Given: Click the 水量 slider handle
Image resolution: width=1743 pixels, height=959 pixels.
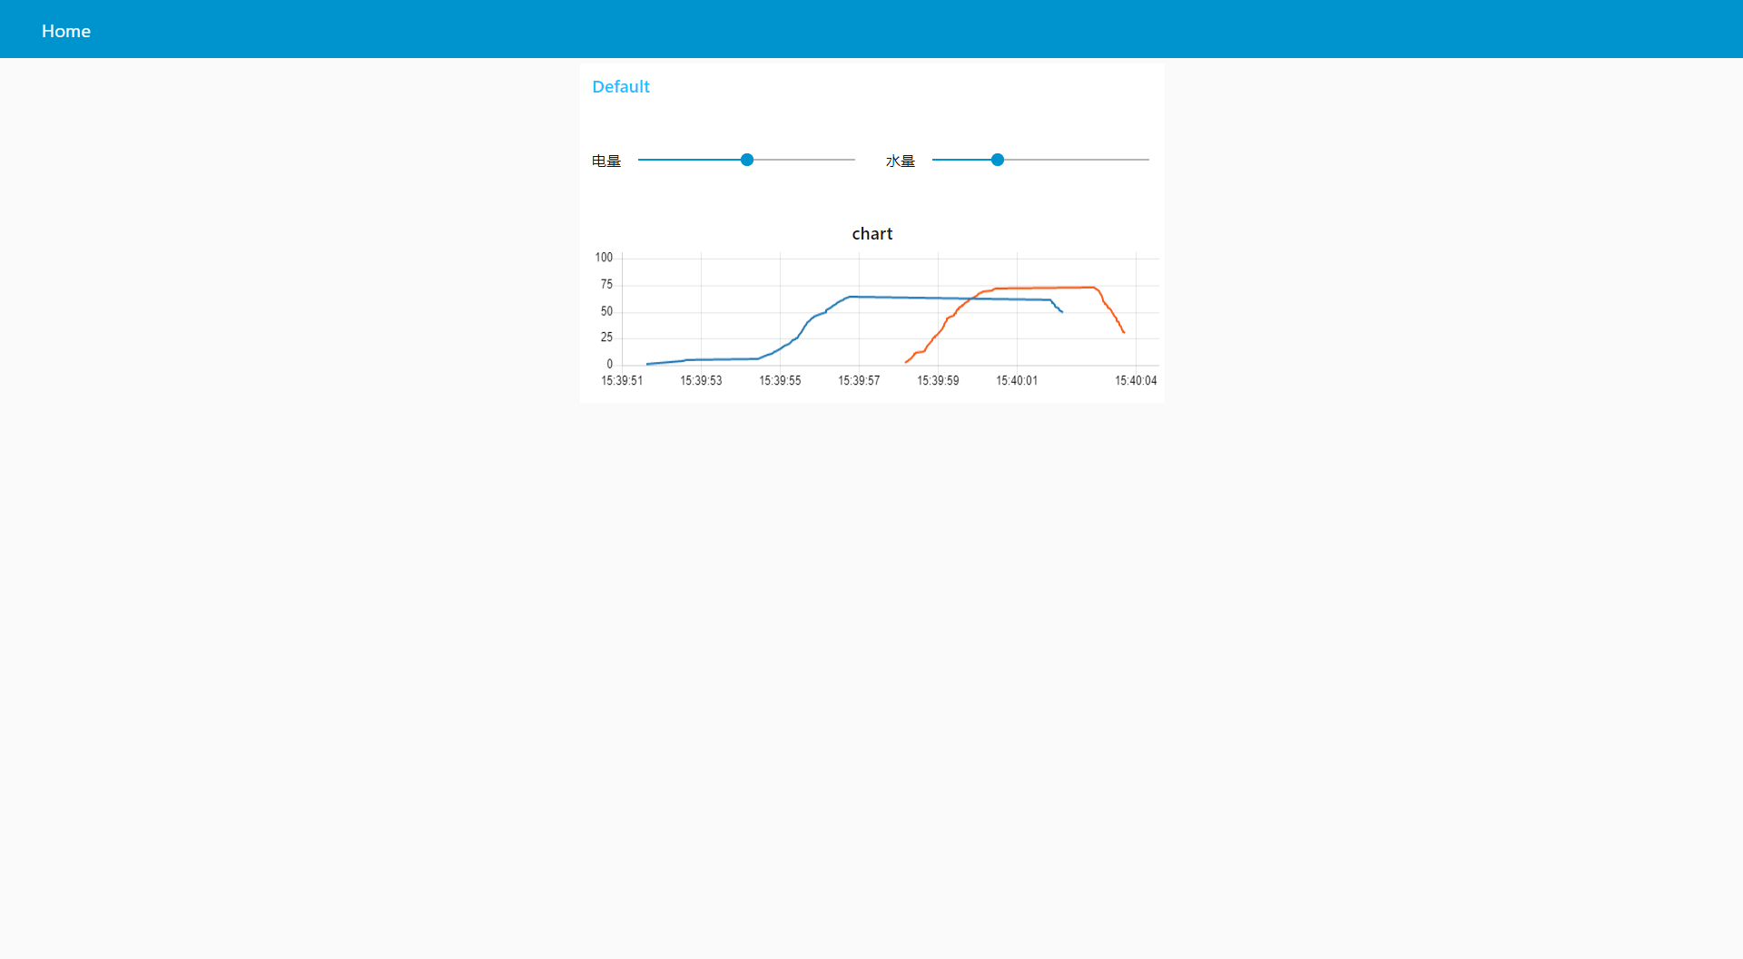Looking at the screenshot, I should click(x=997, y=160).
